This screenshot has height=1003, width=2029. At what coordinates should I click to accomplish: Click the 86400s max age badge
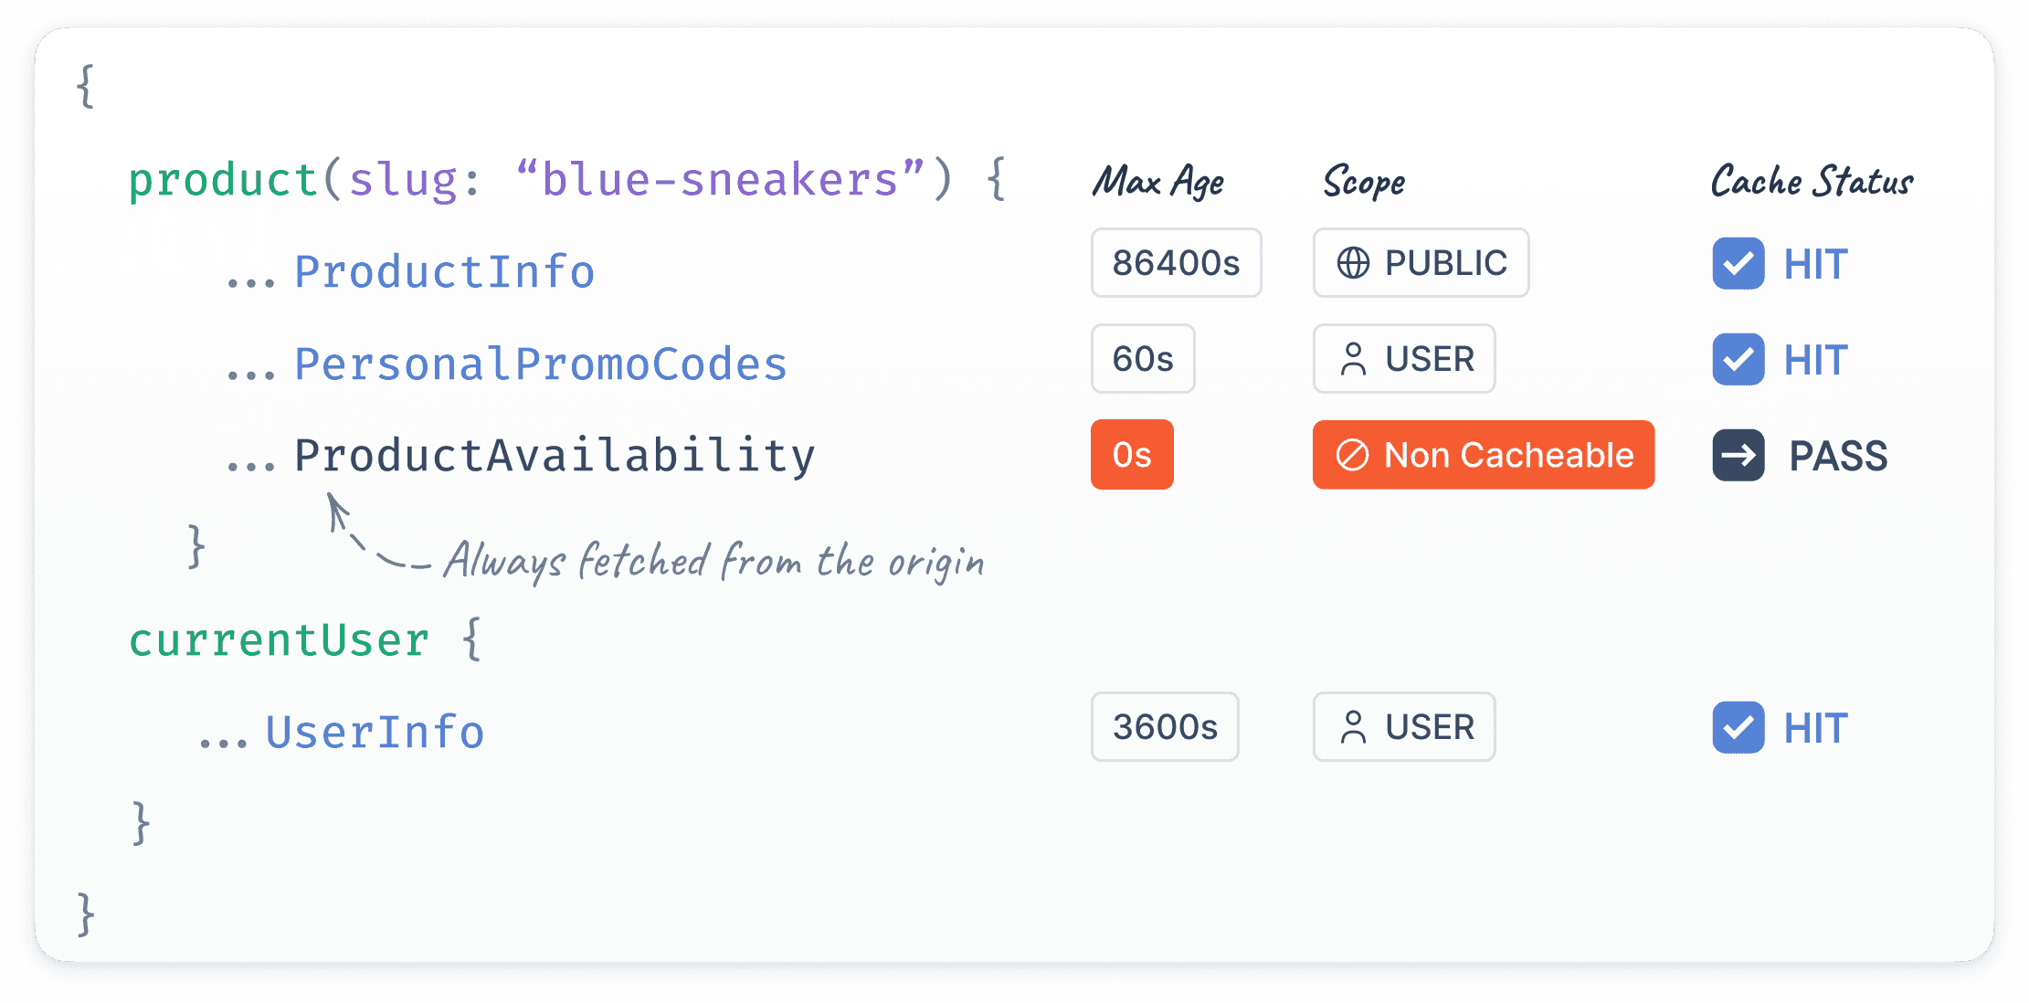coord(1176,263)
